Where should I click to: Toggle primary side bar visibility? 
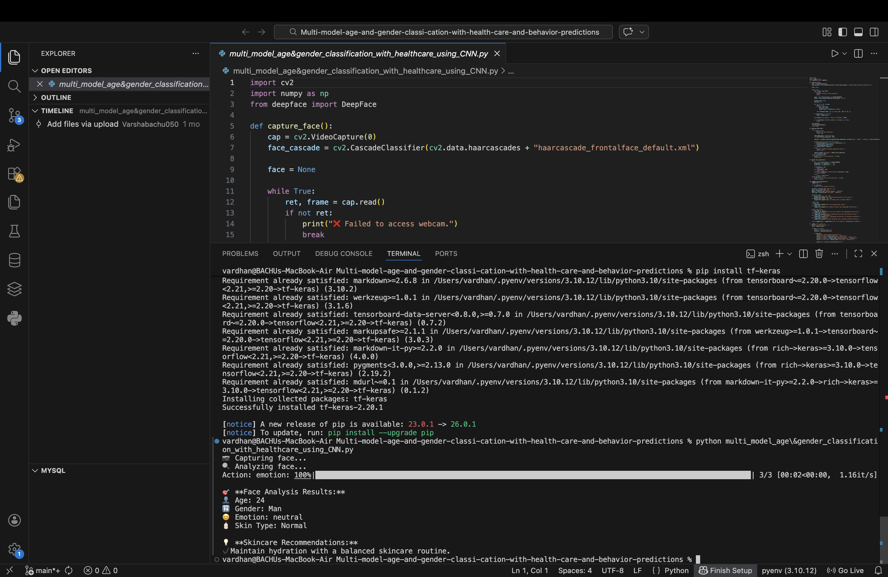842,32
